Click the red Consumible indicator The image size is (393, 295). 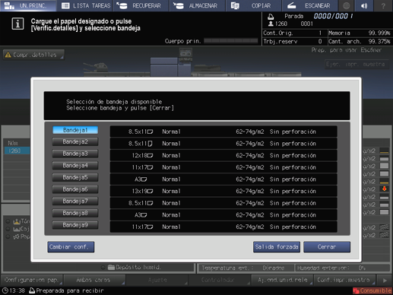click(x=372, y=290)
